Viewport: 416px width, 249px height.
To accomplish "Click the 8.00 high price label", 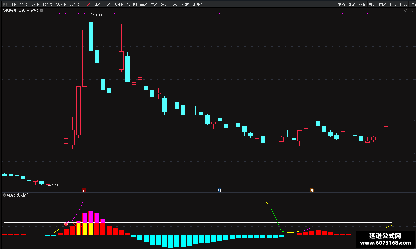I will coord(98,15).
